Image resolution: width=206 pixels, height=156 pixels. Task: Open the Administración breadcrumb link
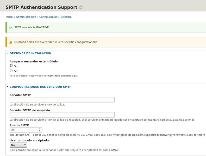pos(26,17)
